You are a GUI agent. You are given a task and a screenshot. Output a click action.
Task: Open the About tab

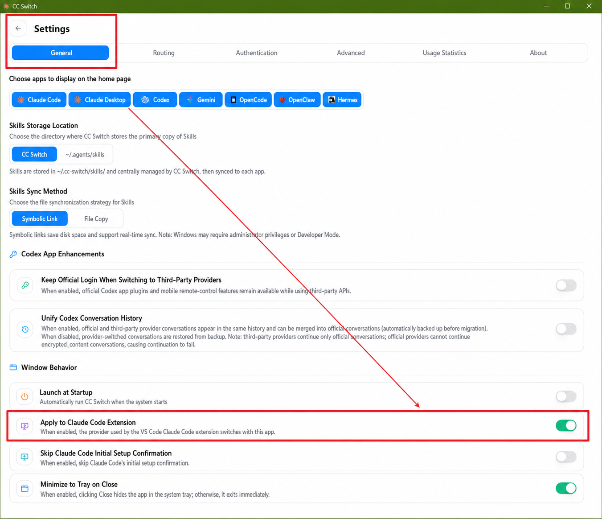pos(538,53)
